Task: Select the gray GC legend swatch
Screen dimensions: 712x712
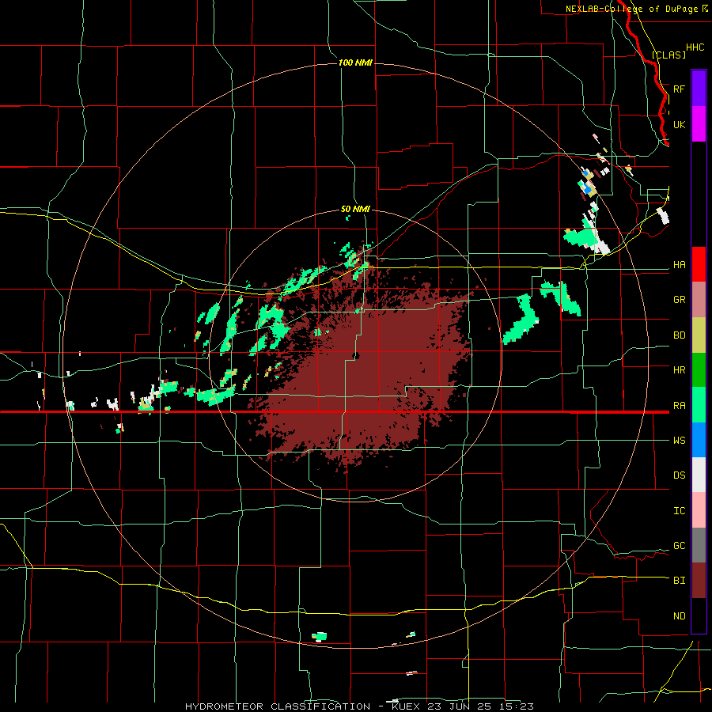Action: point(699,545)
